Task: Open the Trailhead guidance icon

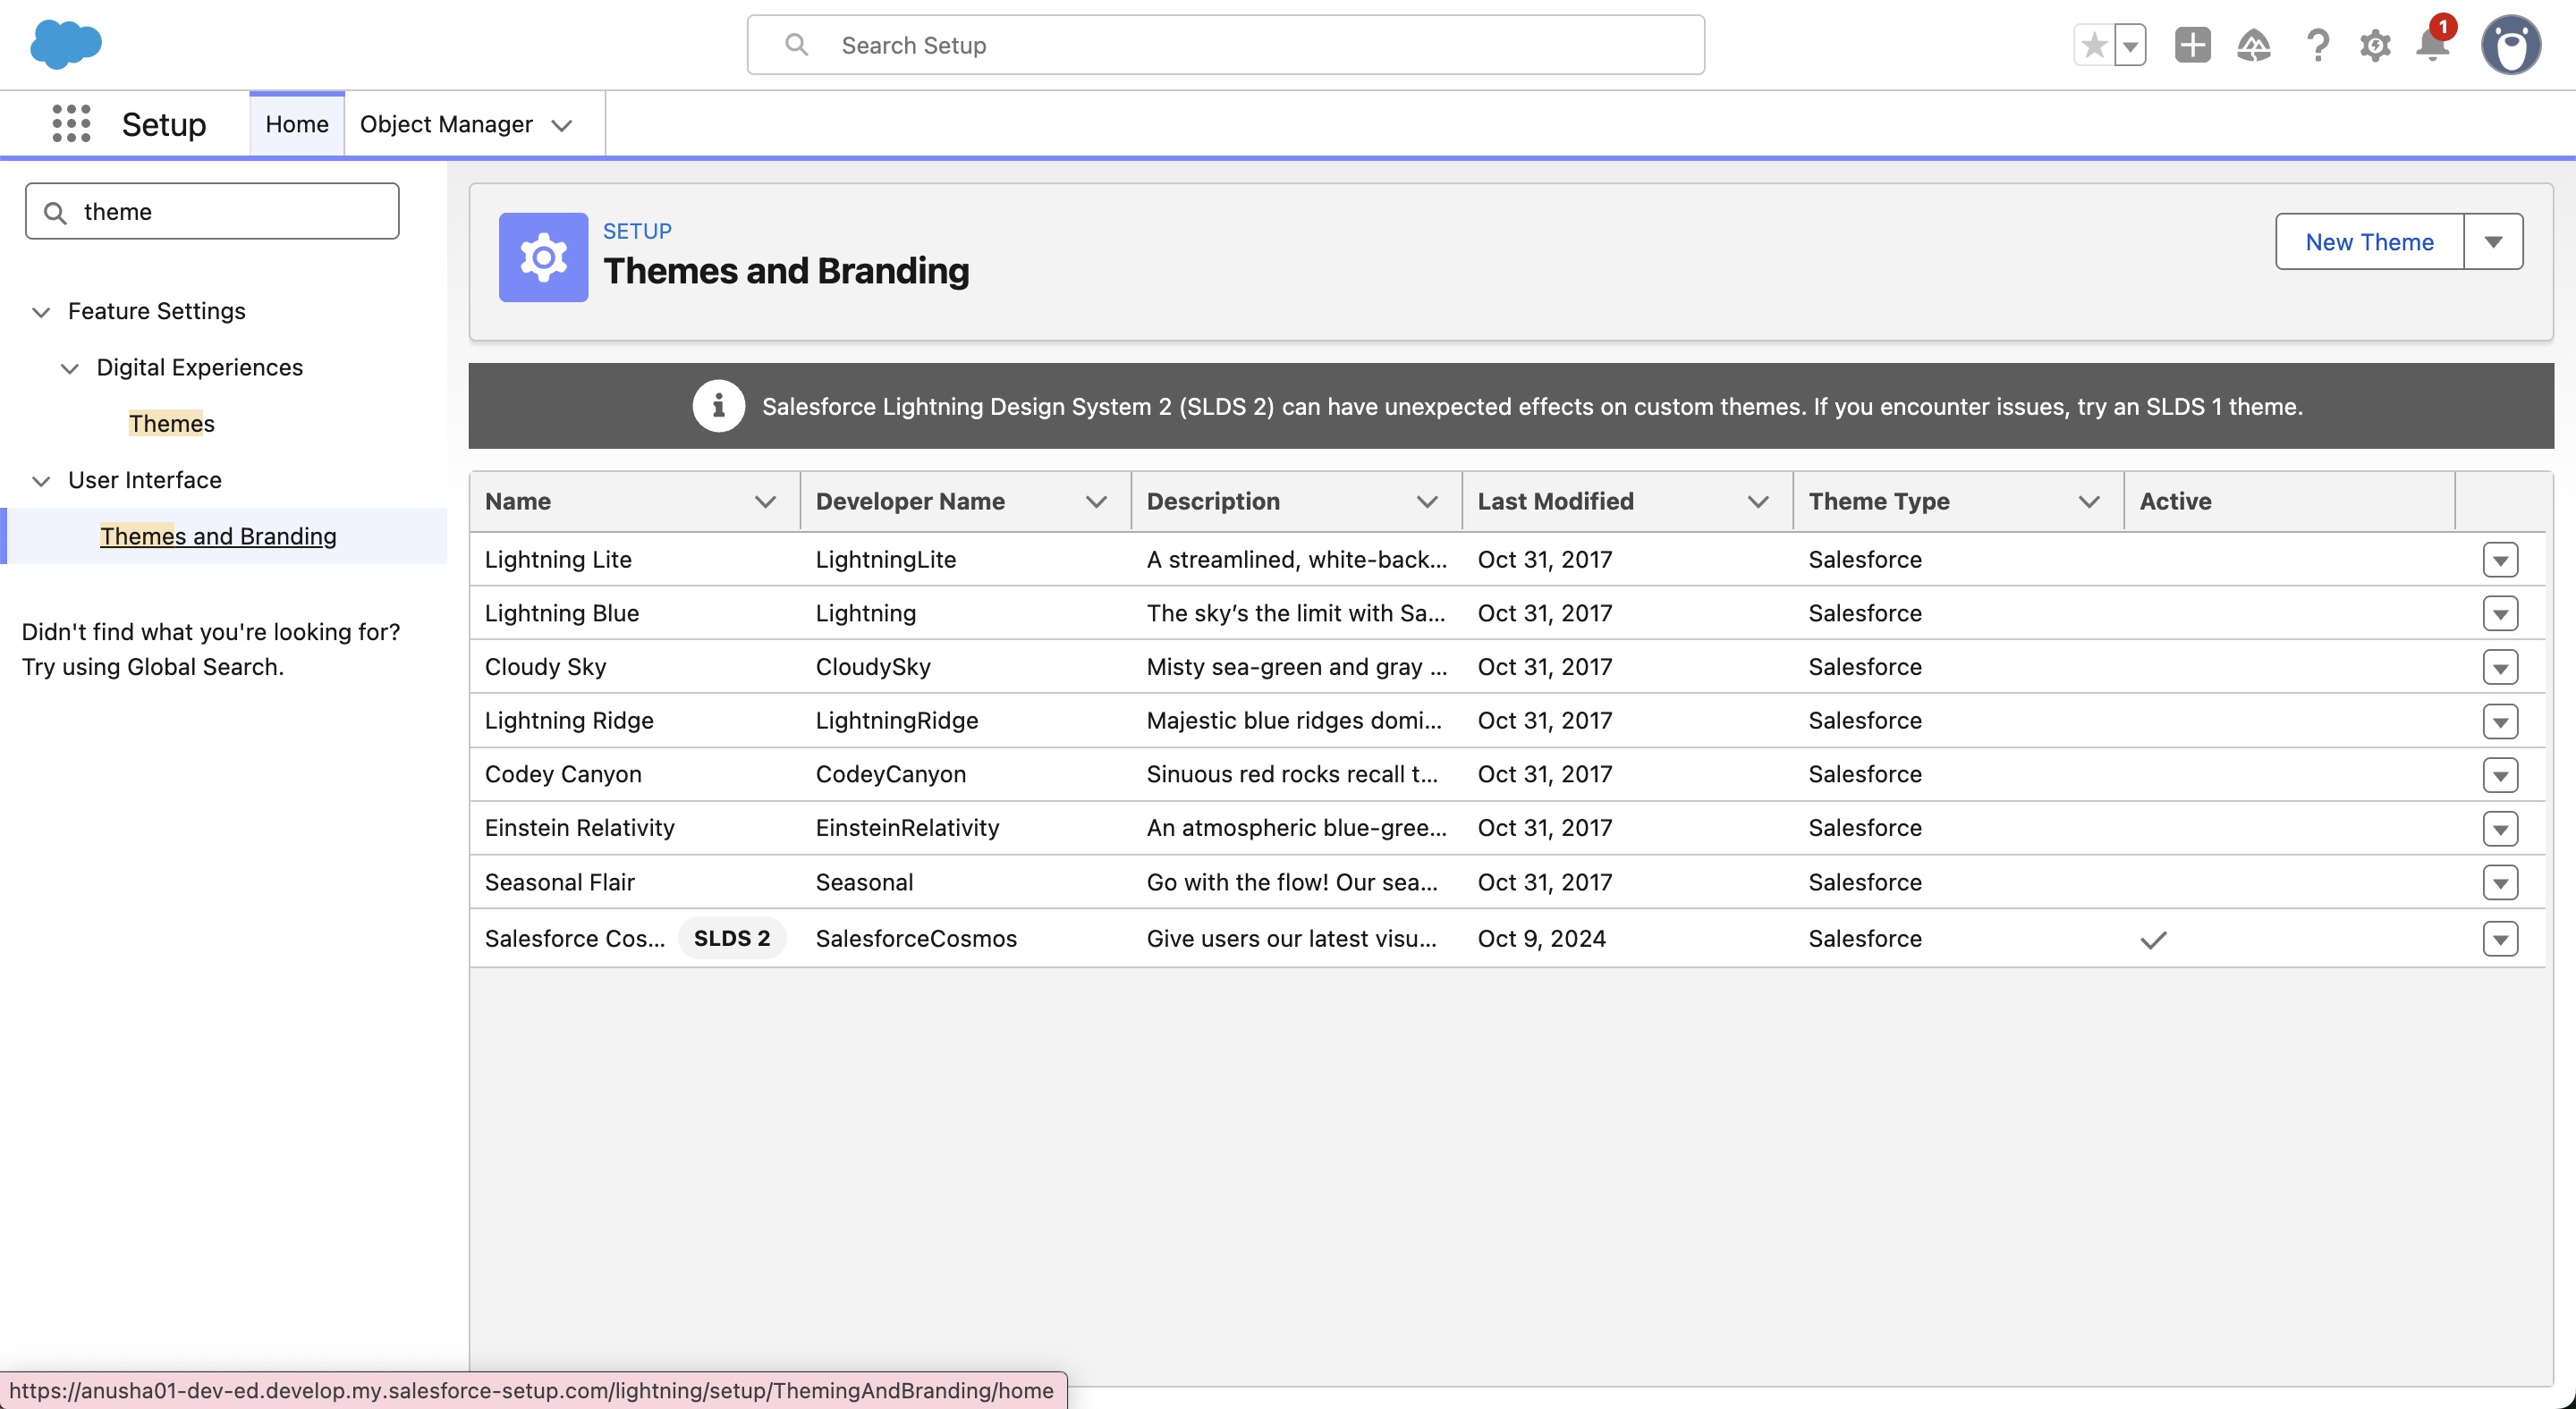Action: click(2254, 45)
